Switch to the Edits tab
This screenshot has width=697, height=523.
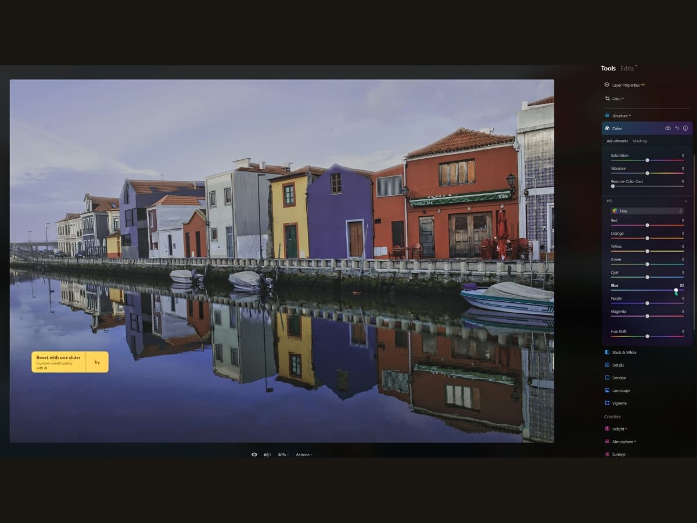pyautogui.click(x=627, y=69)
